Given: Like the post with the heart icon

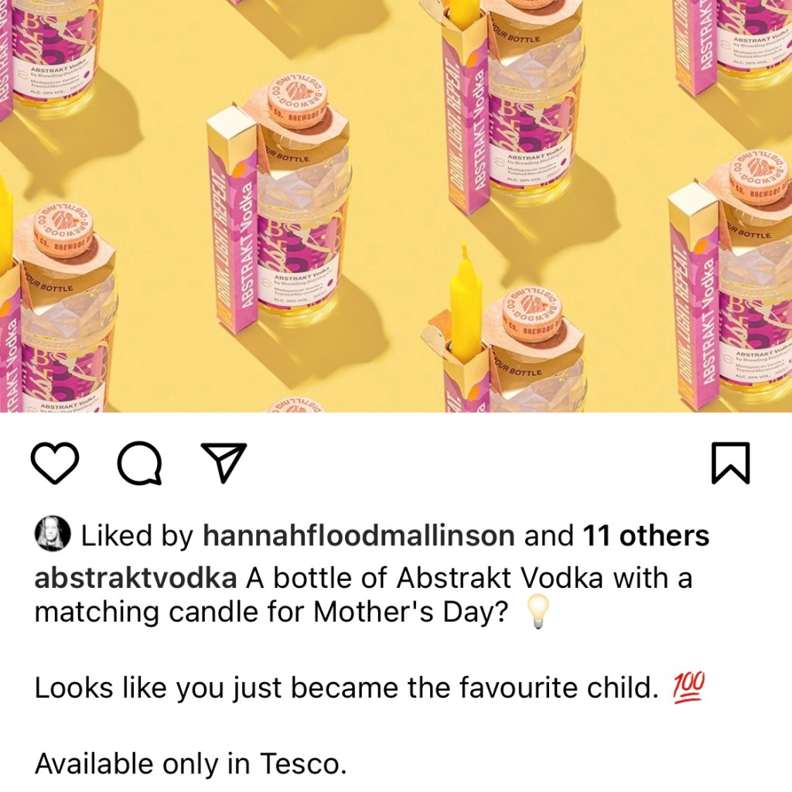Looking at the screenshot, I should pos(56,463).
